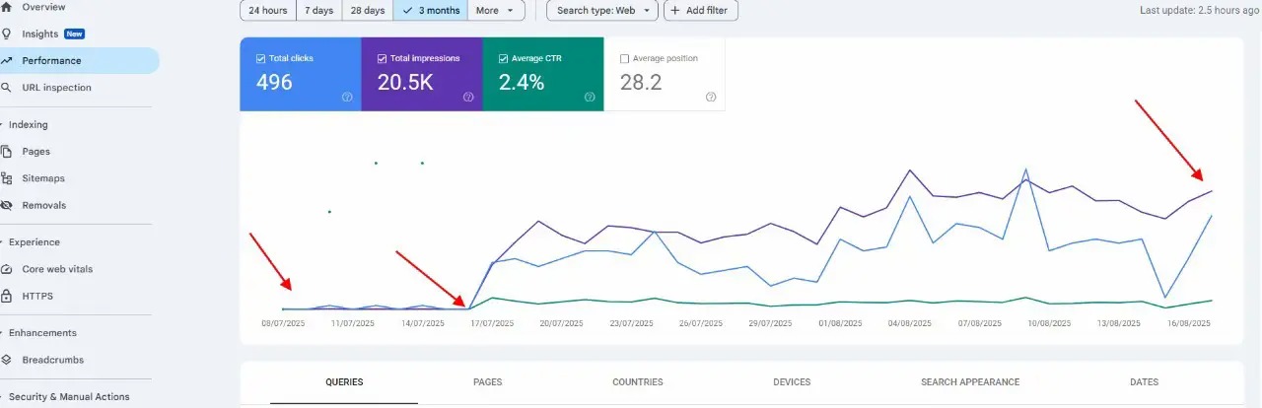Uncheck the Total clicks checkbox
Screen dimensions: 1262x408
[260, 59]
